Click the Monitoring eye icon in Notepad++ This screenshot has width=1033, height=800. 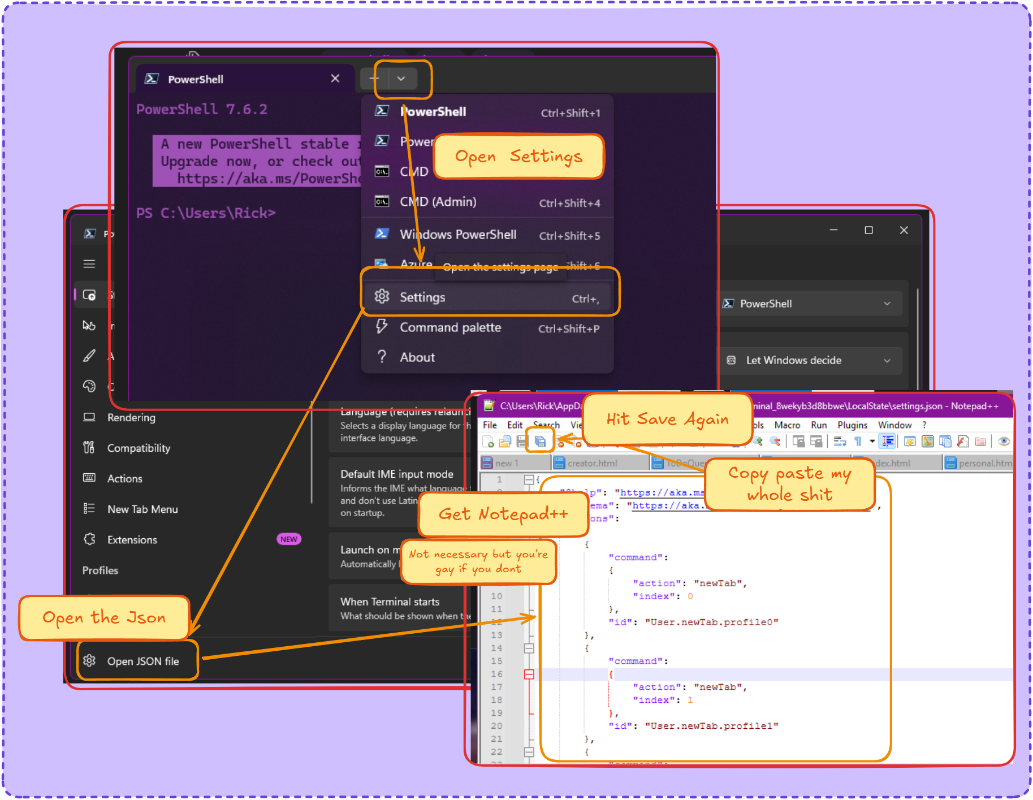1004,441
